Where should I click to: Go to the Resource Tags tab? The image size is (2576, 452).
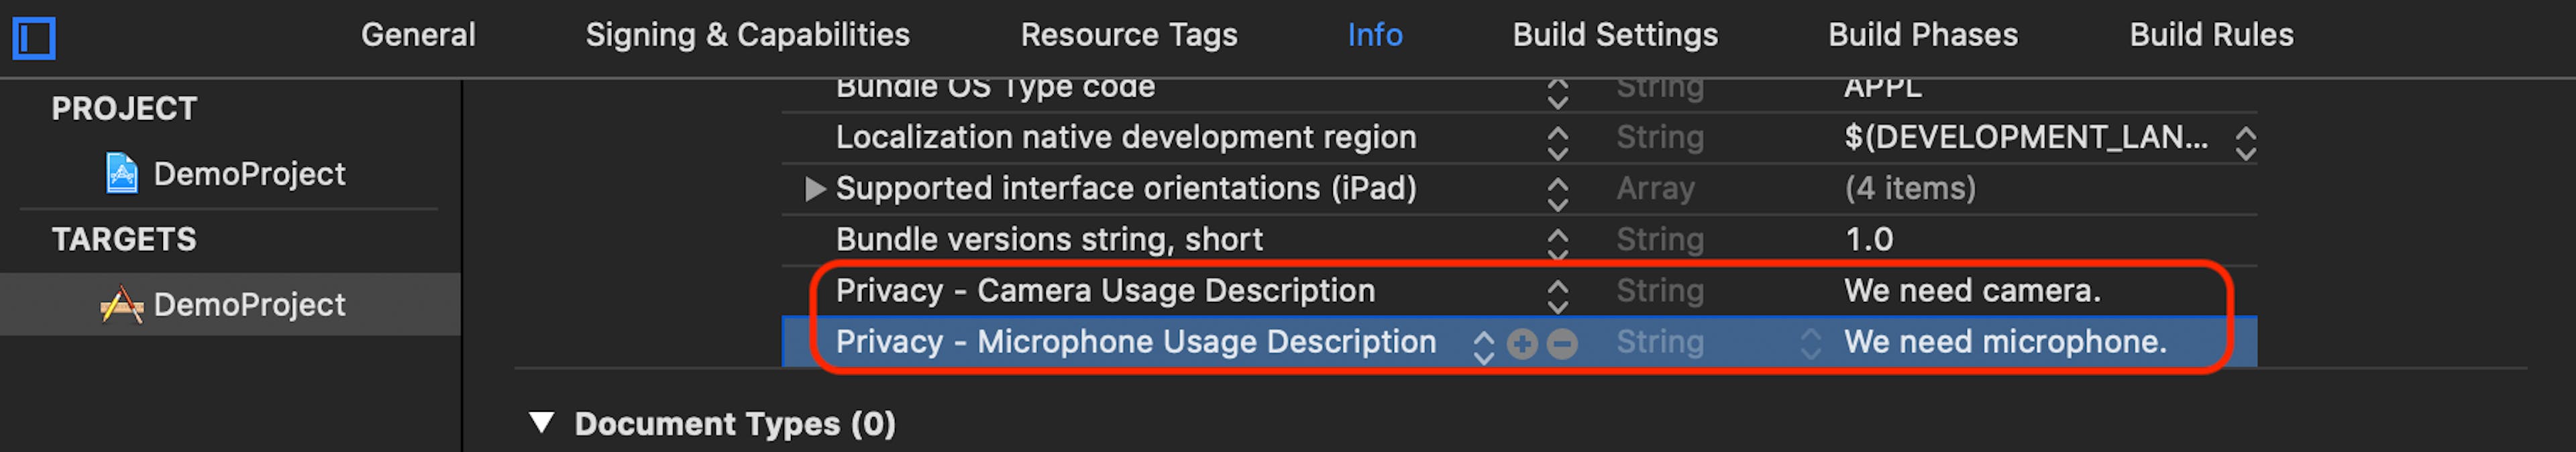tap(1128, 35)
